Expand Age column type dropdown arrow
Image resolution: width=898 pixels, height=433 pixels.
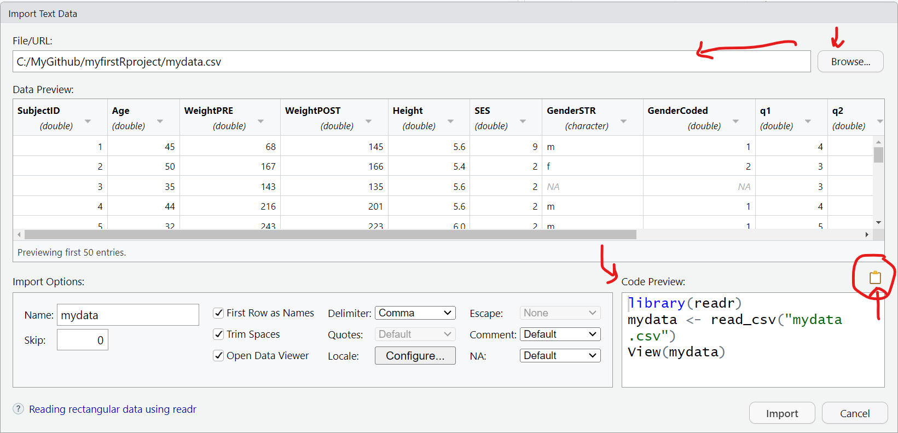160,121
